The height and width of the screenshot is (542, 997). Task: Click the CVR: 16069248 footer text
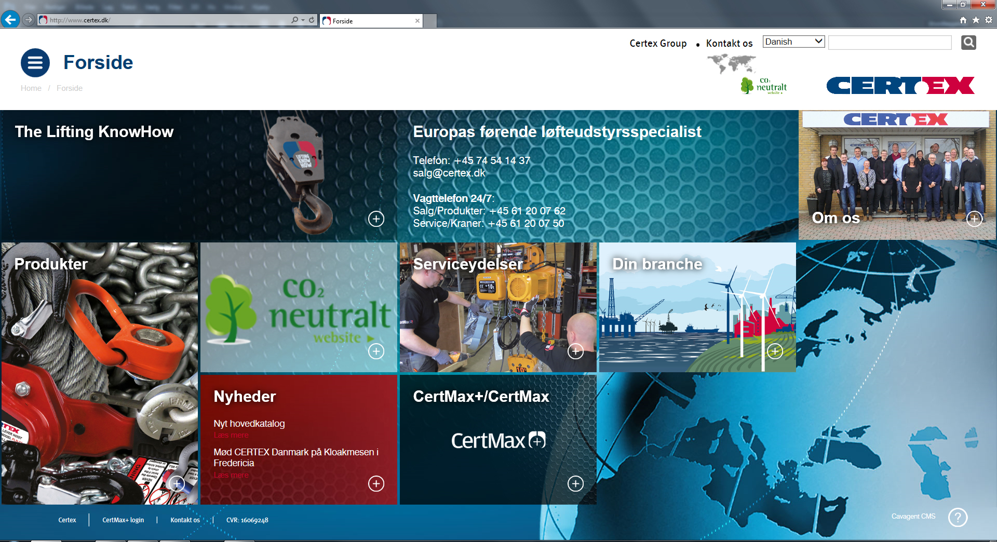[x=247, y=520]
